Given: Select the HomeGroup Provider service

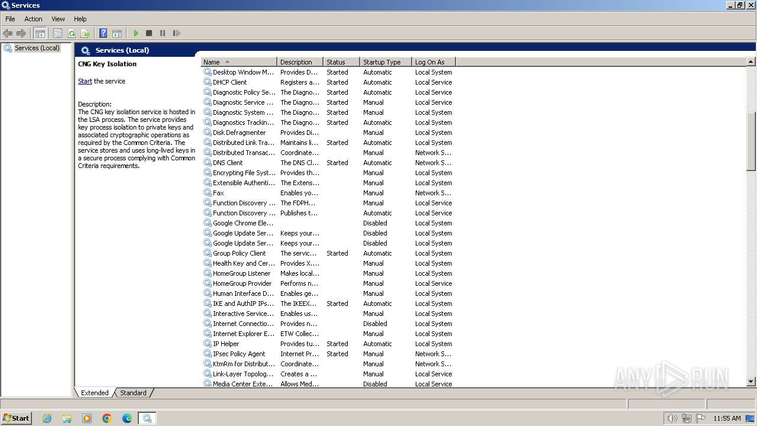Looking at the screenshot, I should (x=328, y=283).
